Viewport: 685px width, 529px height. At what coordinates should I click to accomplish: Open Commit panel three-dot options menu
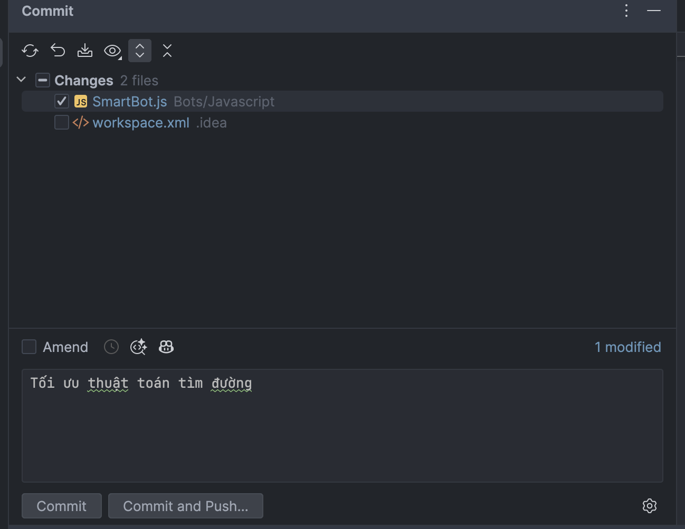coord(626,11)
